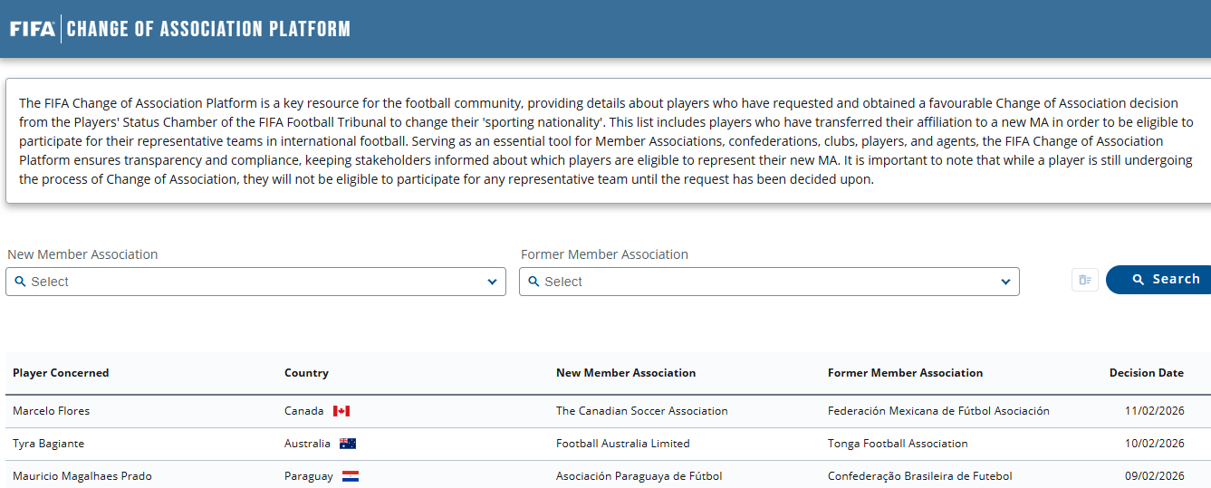Click the clear filters icon beside Search
The image size is (1211, 488).
[x=1084, y=280]
